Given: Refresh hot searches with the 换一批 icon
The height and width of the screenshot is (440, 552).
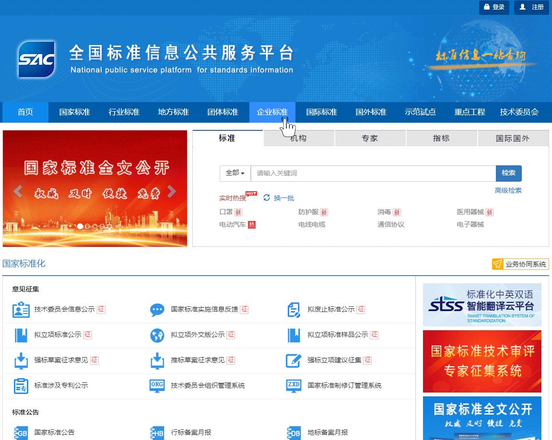Looking at the screenshot, I should click(268, 197).
